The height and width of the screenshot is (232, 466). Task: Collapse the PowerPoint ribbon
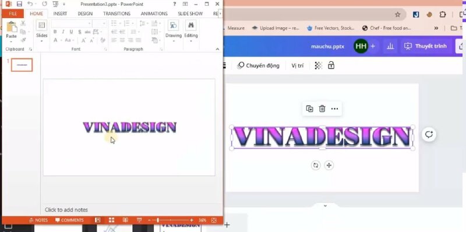(x=217, y=49)
